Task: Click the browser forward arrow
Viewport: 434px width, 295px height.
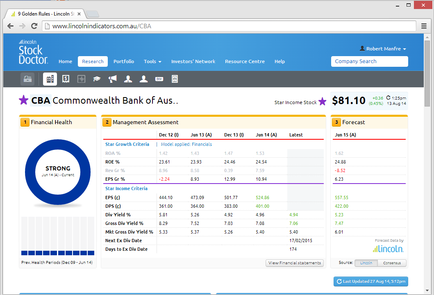Action: point(23,26)
